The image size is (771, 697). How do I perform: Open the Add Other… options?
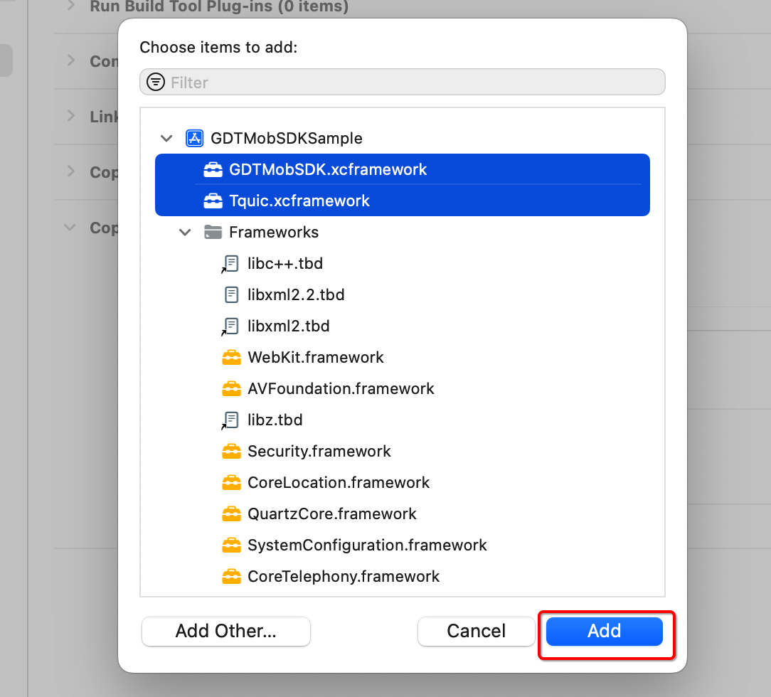[226, 631]
